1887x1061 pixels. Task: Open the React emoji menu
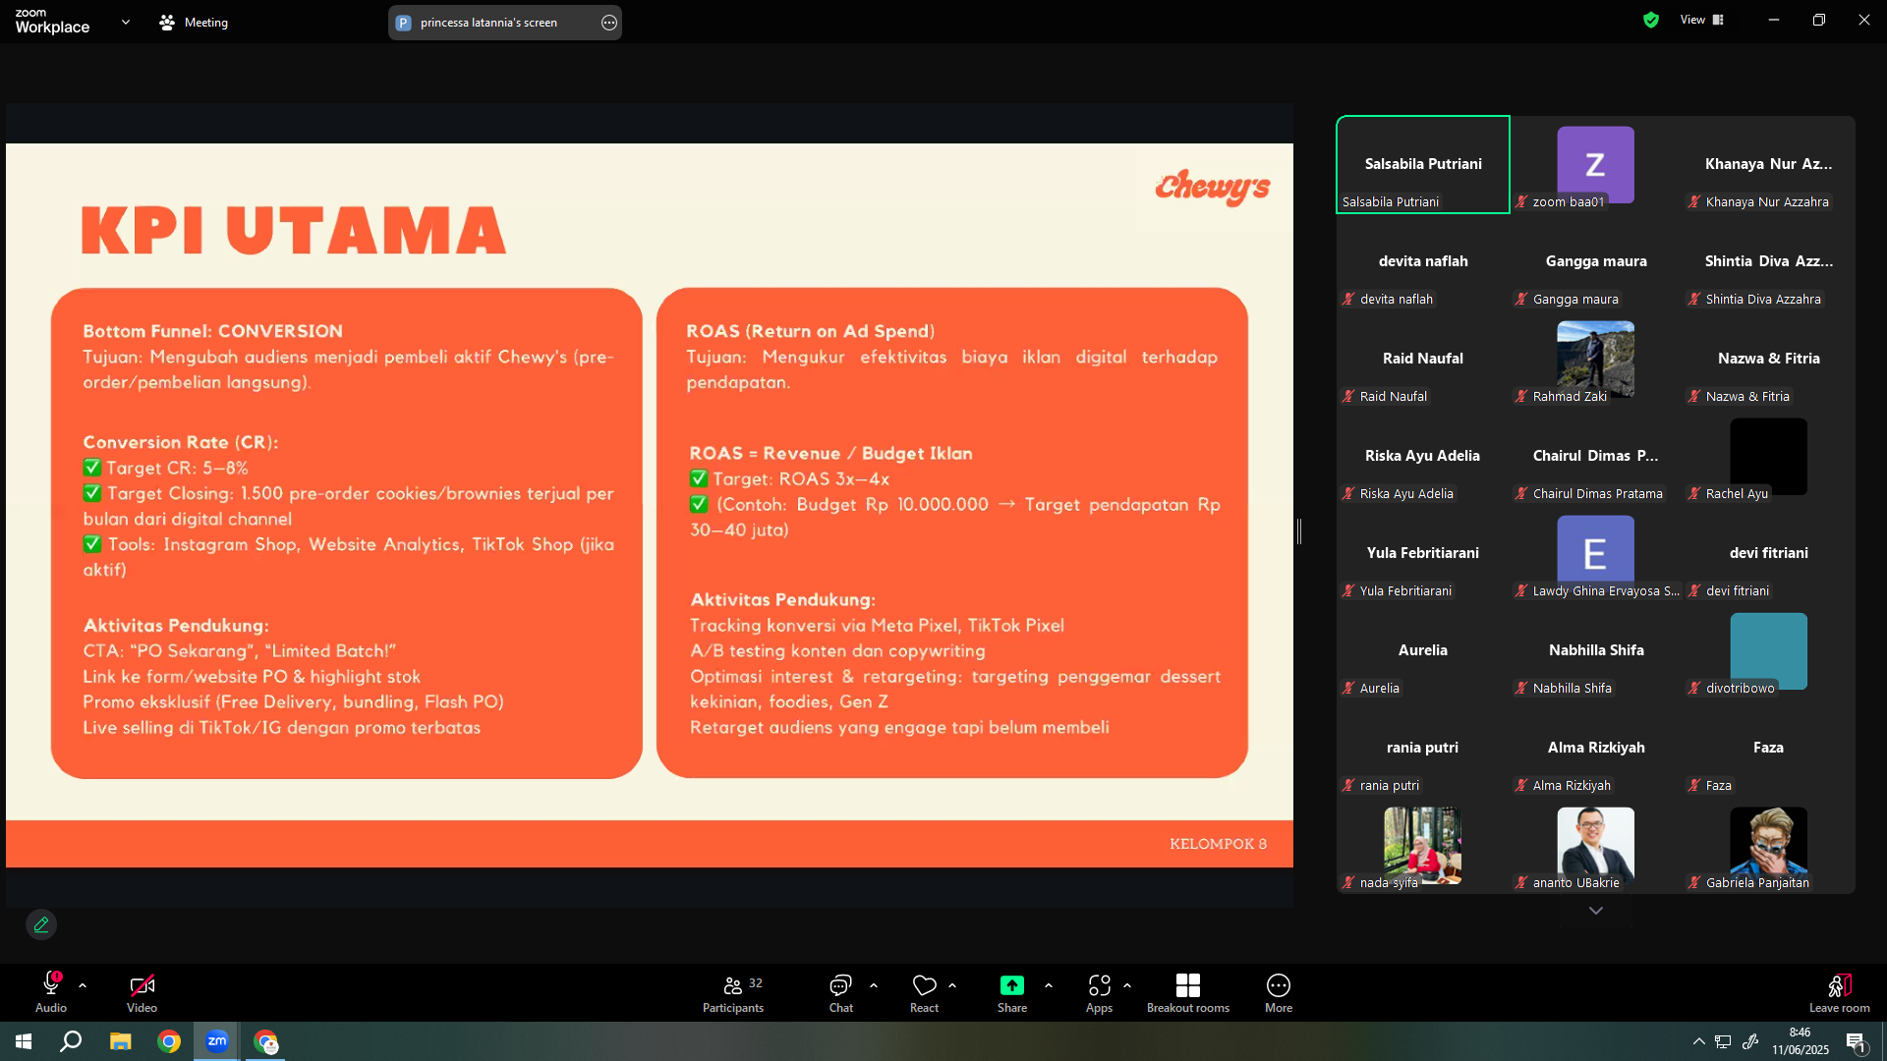(x=924, y=992)
